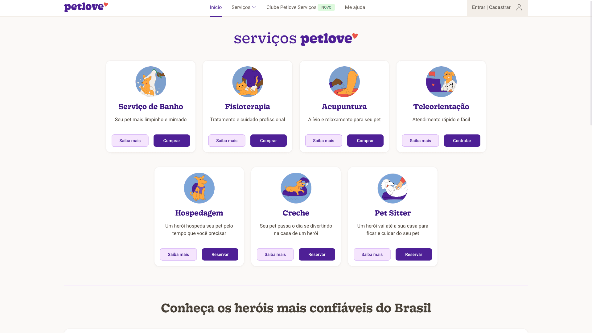Click Entrar | Cadastrar
This screenshot has height=333, width=592.
491,7
